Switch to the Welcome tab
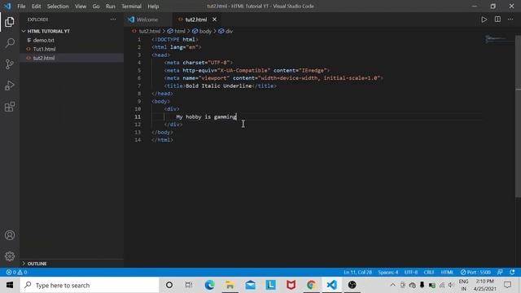This screenshot has width=521, height=293. tap(147, 20)
